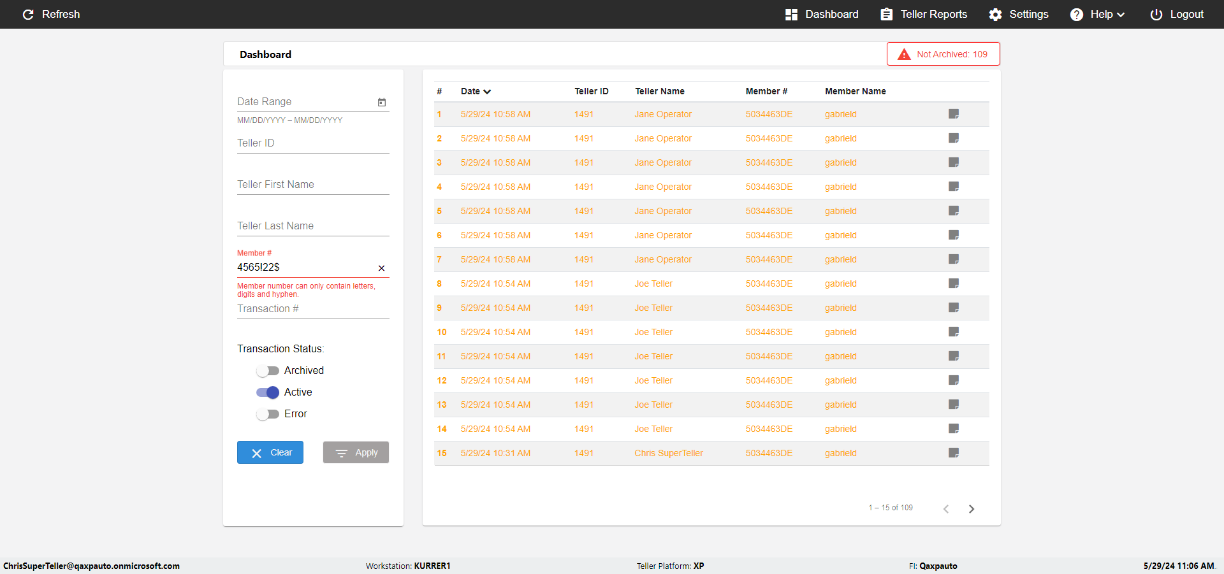The width and height of the screenshot is (1224, 574).
Task: Click Joe Teller name in row 8
Action: [653, 283]
